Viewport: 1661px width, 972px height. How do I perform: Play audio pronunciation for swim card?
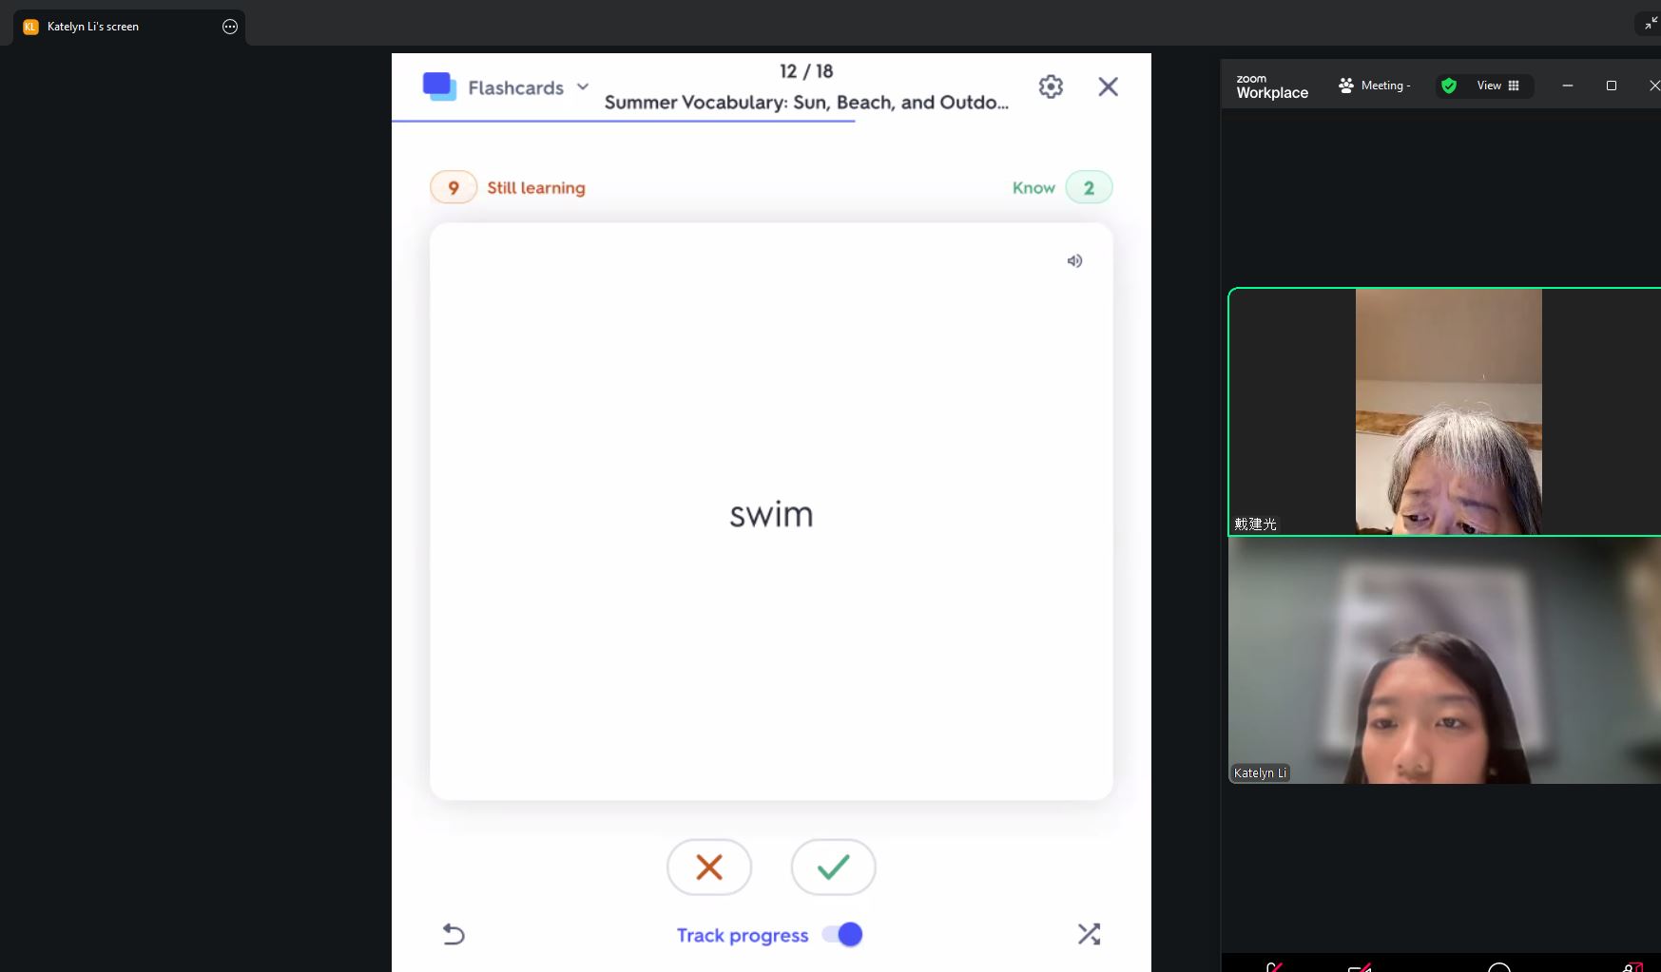pyautogui.click(x=1074, y=261)
